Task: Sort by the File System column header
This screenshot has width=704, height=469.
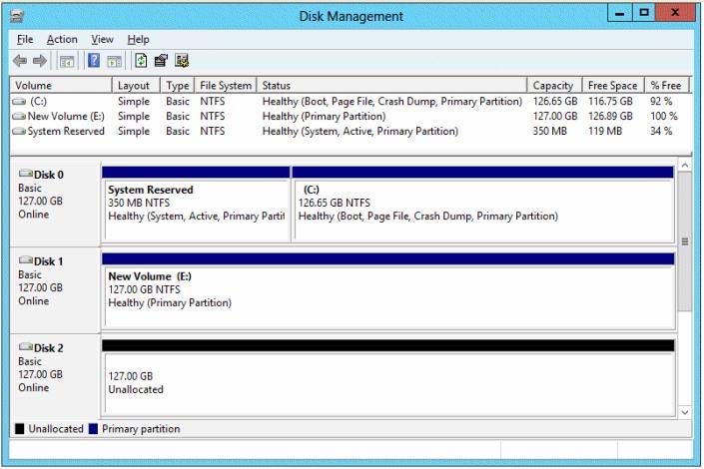Action: [x=226, y=85]
